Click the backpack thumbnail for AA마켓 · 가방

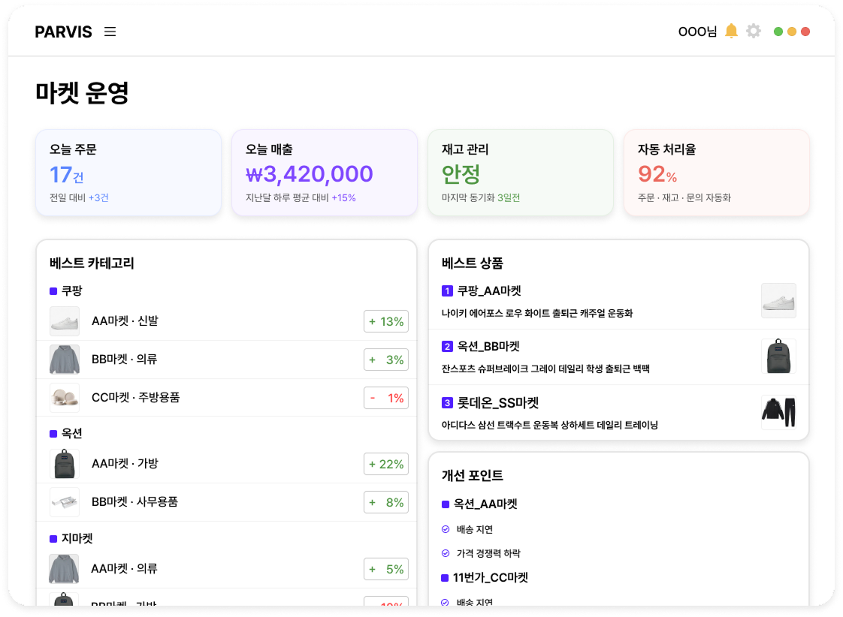[65, 463]
